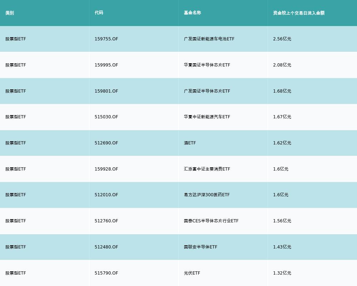Click 股票型ETF in the 512690.OF row

pyautogui.click(x=16, y=143)
